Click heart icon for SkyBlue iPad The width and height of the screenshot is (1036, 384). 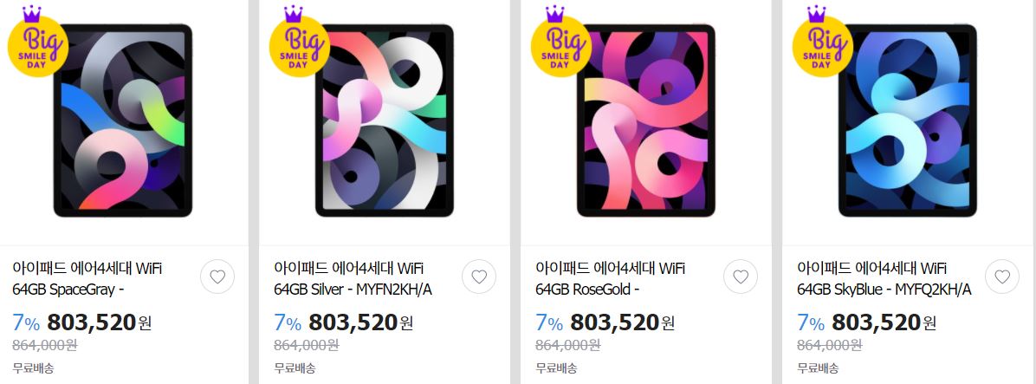(x=1002, y=277)
